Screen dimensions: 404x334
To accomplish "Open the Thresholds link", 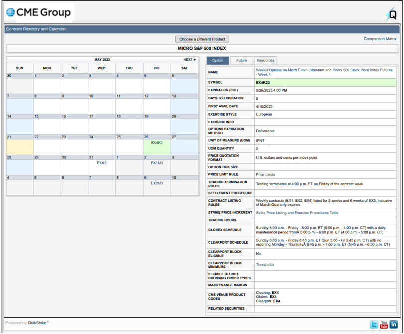I will click(265, 265).
